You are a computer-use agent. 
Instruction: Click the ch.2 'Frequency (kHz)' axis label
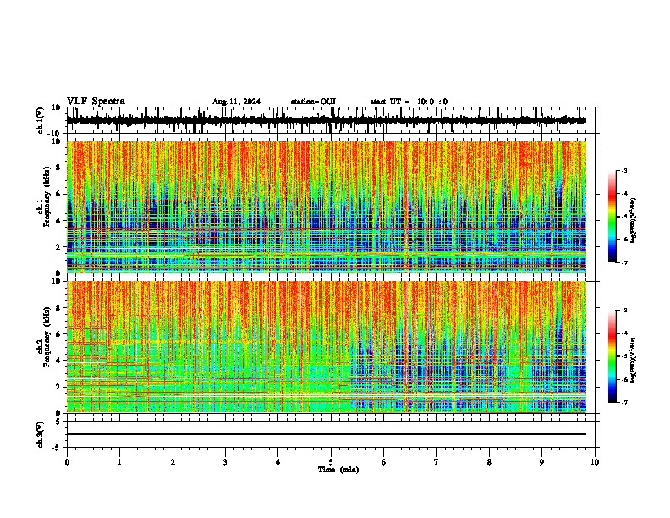(47, 337)
